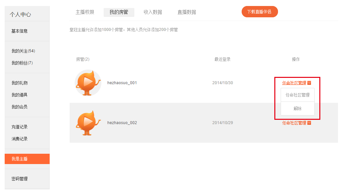Expand dropdown arrow for hezhaosuo_002 row
This screenshot has height=195, width=344.
click(x=309, y=123)
